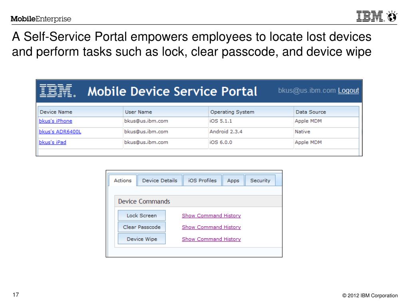
Task: Click the Device Commands section header
Action: (x=199, y=201)
